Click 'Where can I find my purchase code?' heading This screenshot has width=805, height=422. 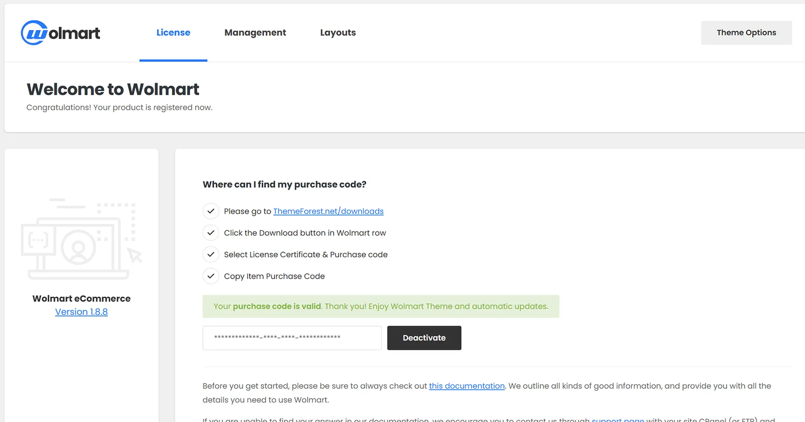[x=284, y=185]
